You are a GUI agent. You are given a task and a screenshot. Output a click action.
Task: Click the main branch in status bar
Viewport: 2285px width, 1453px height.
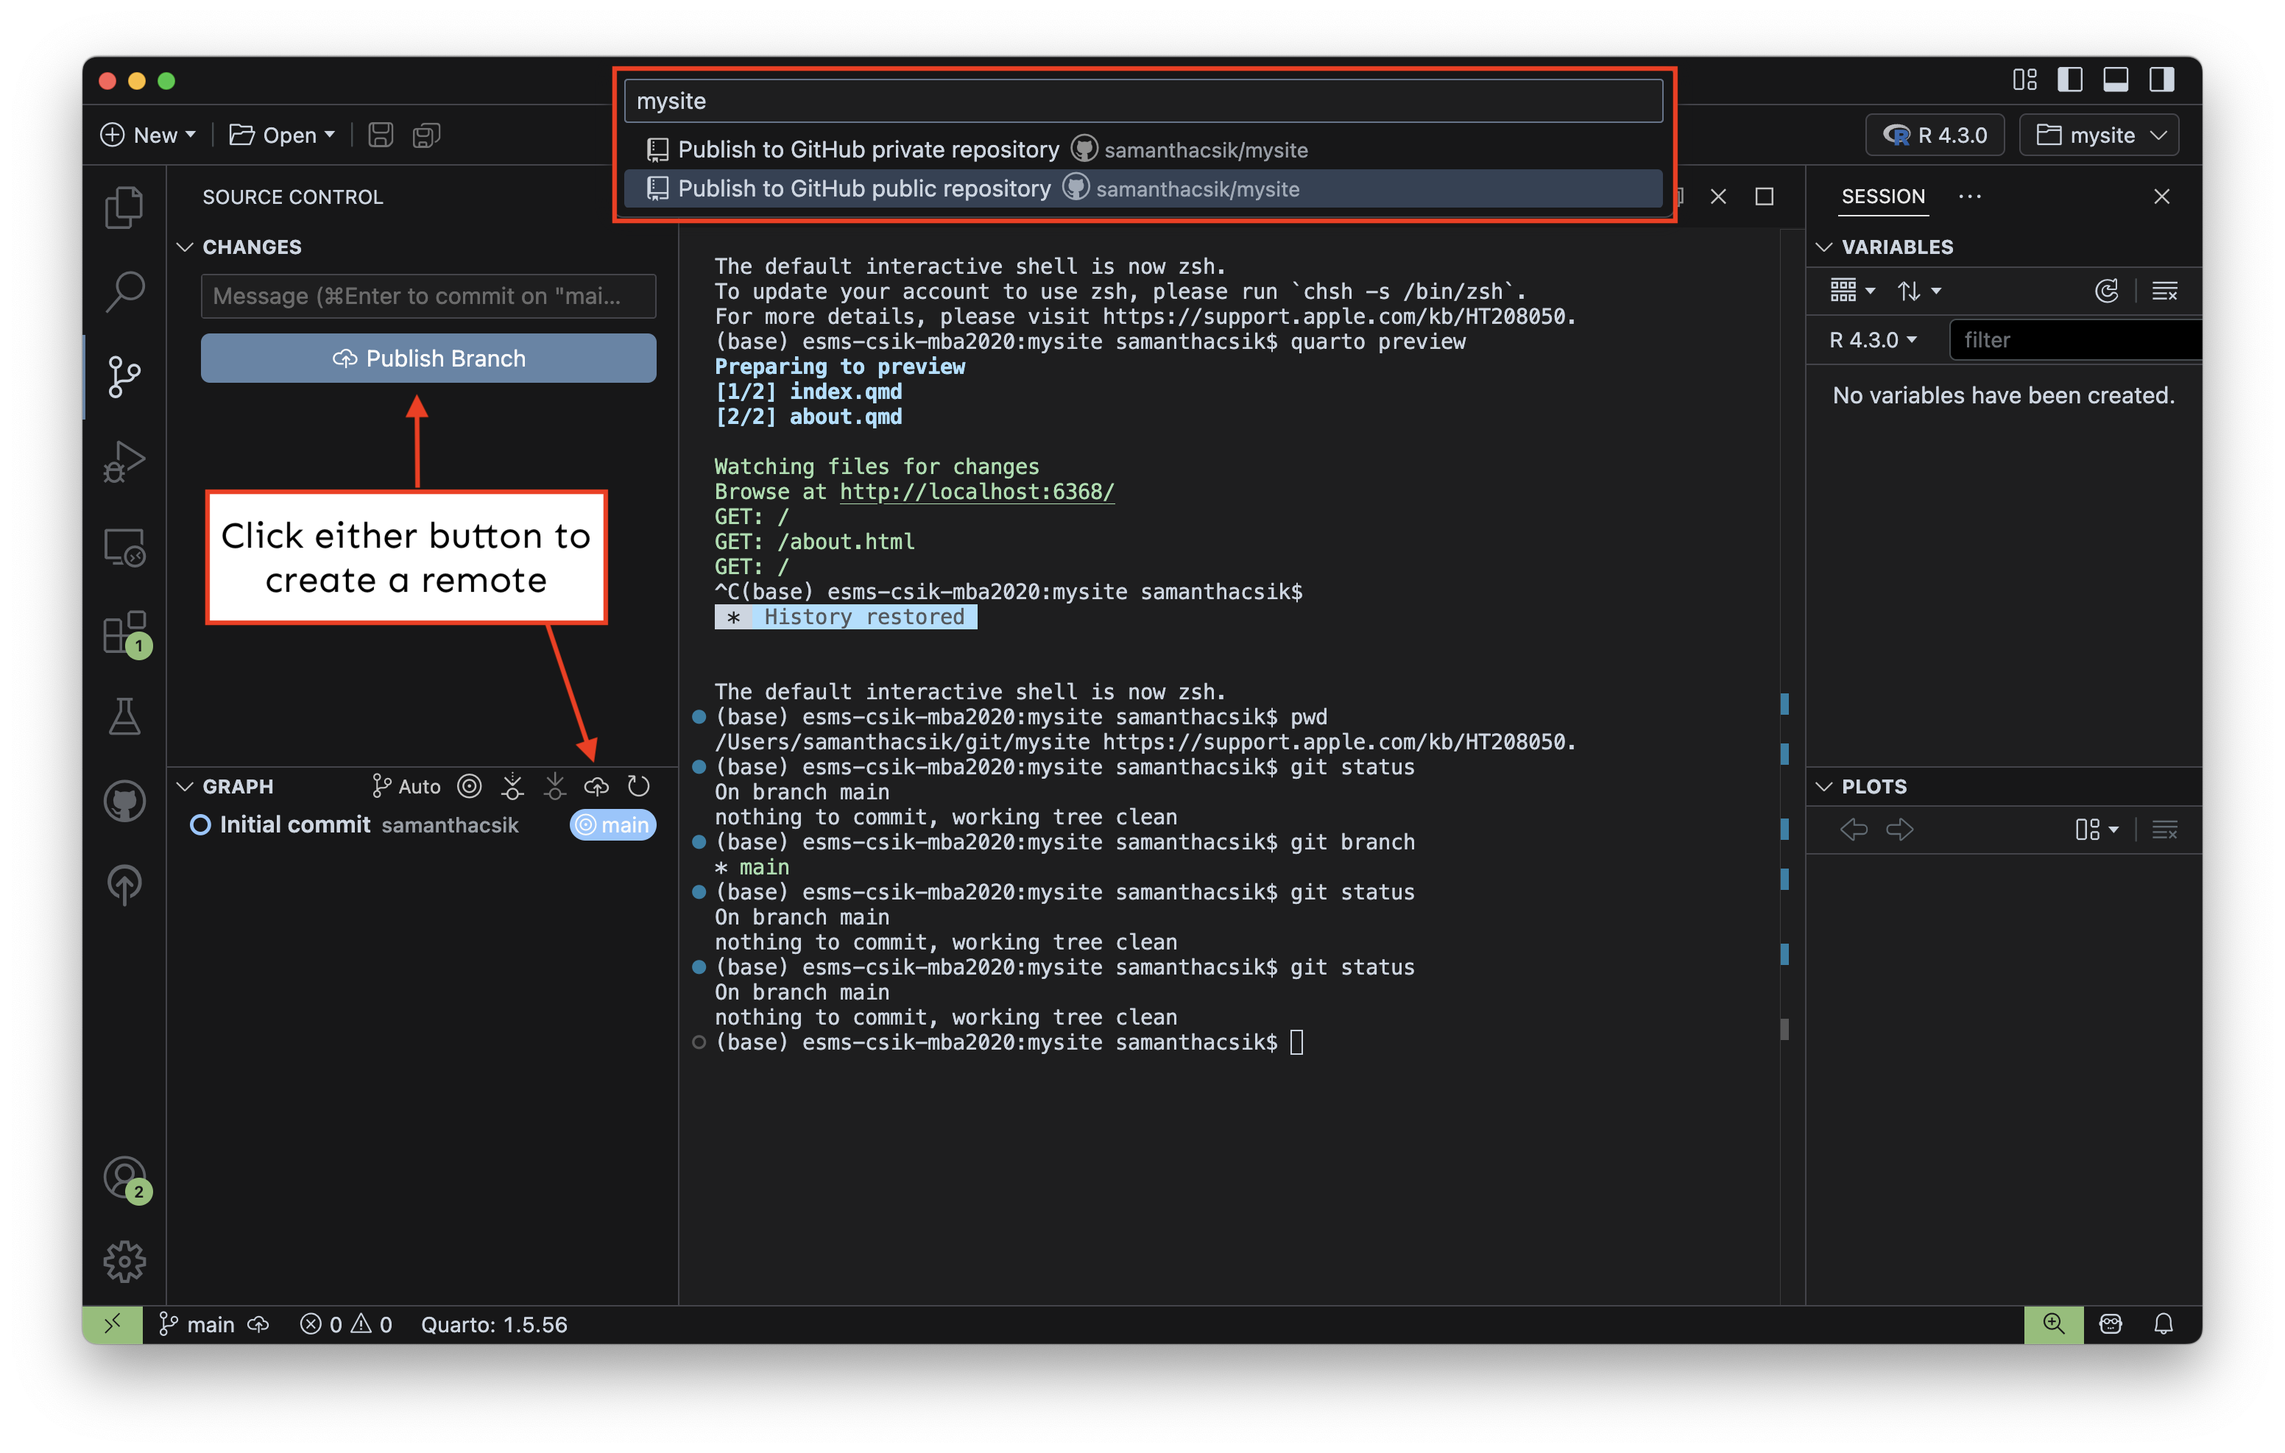point(197,1324)
